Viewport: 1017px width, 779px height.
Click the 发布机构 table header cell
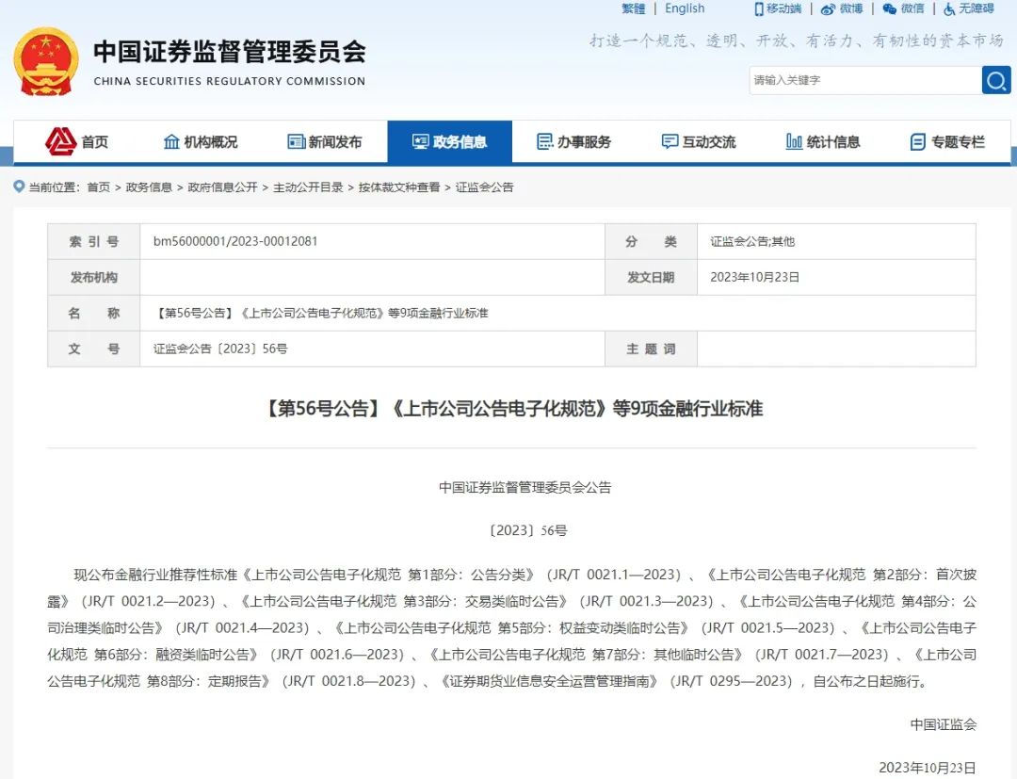[x=94, y=277]
